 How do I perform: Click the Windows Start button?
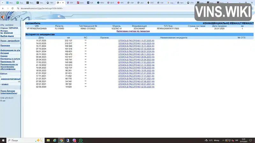(3, 140)
